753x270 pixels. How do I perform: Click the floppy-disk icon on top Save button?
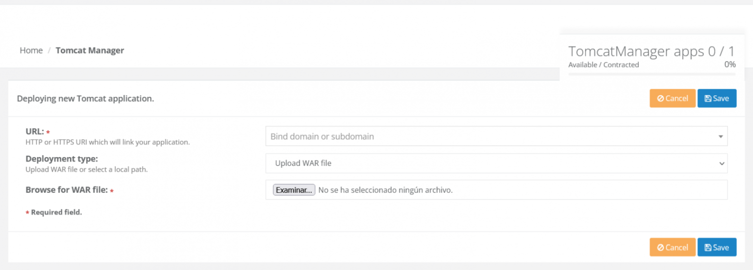pos(708,98)
